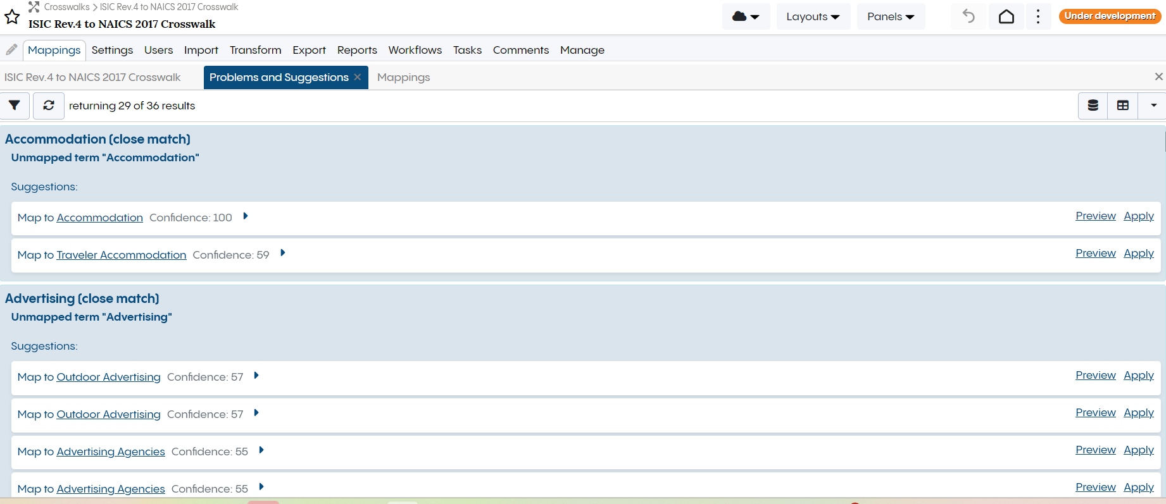The width and height of the screenshot is (1166, 504).
Task: Switch to table grid view icon
Action: click(1122, 106)
